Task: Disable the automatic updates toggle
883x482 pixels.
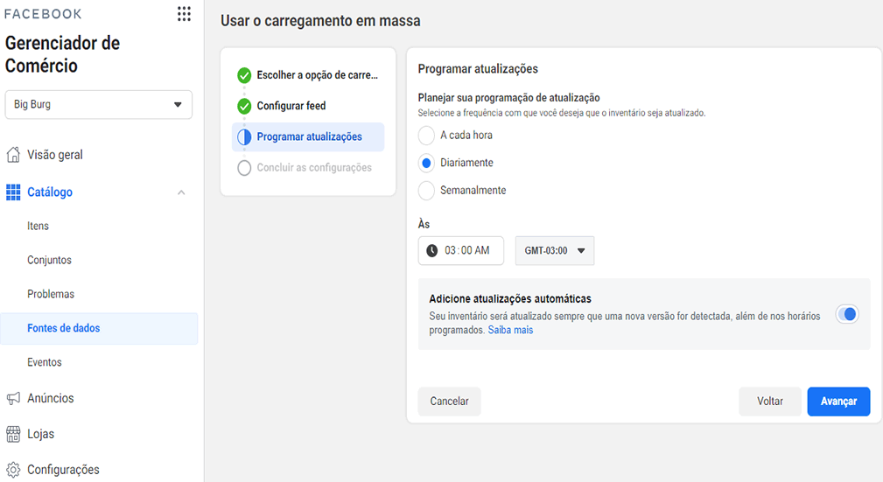Action: (847, 314)
